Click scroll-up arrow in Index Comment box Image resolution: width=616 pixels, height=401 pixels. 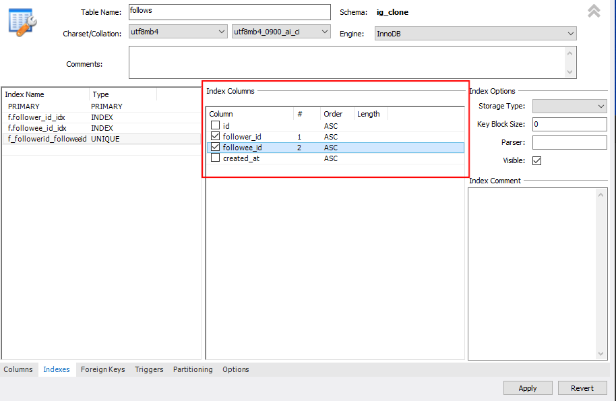tap(600, 195)
